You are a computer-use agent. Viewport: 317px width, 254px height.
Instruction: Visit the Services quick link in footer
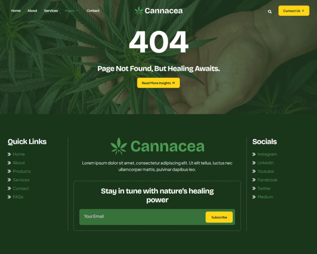pos(21,180)
